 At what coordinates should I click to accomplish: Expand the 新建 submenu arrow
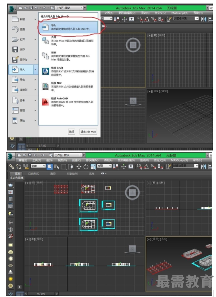tap(35, 19)
